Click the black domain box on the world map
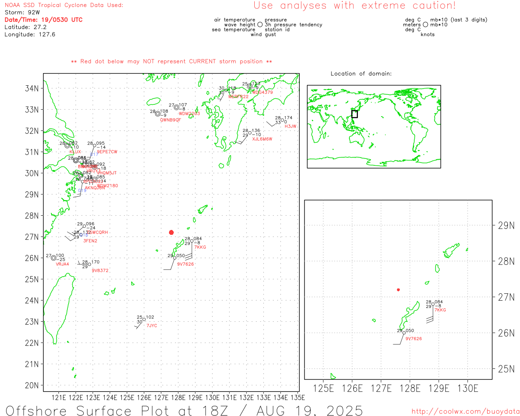Viewport: 520px width, 416px height. [x=354, y=114]
